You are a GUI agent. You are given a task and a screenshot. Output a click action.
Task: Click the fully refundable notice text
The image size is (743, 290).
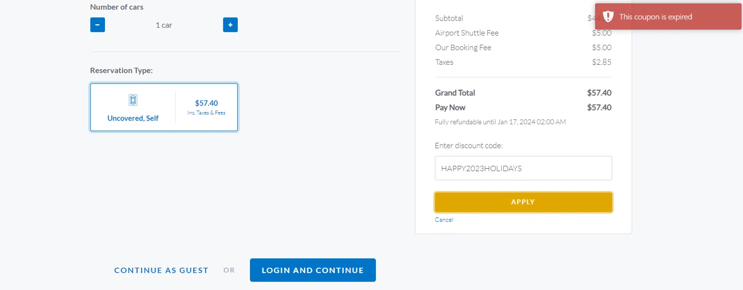[x=500, y=122]
